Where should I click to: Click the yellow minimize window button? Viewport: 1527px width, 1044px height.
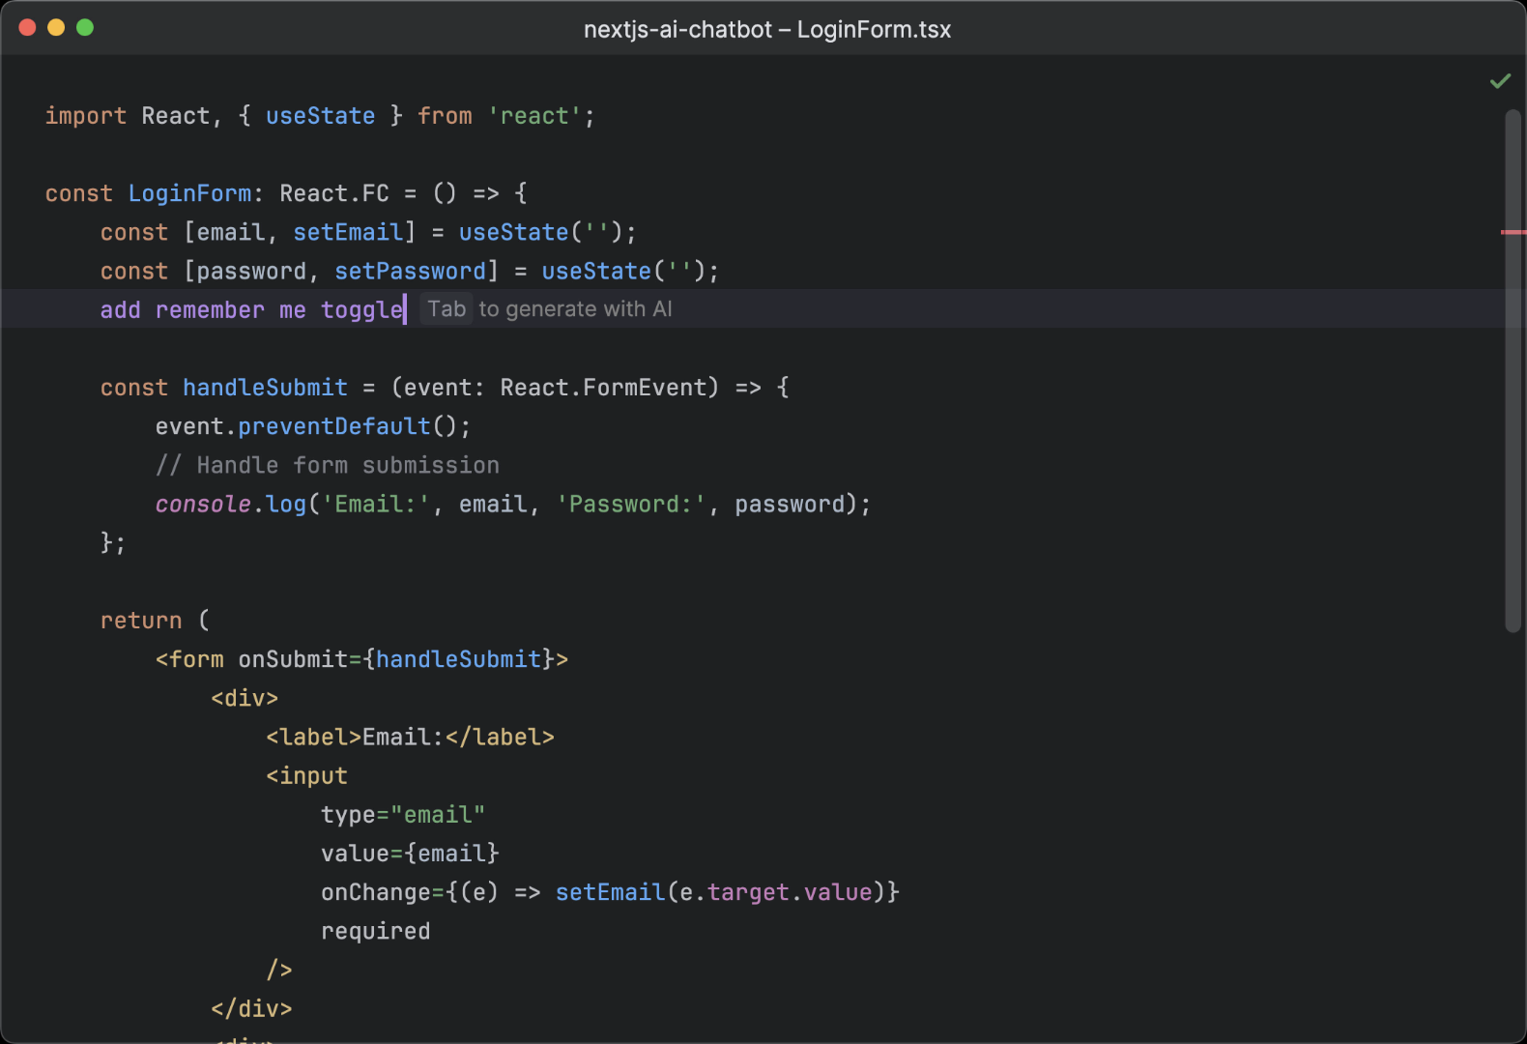56,27
